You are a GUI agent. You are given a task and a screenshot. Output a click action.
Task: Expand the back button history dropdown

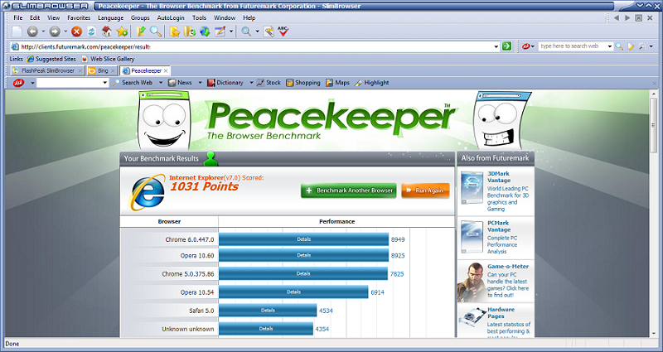(x=43, y=31)
